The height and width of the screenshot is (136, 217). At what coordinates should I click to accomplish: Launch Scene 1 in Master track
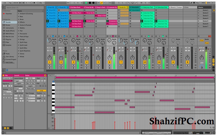199,10
